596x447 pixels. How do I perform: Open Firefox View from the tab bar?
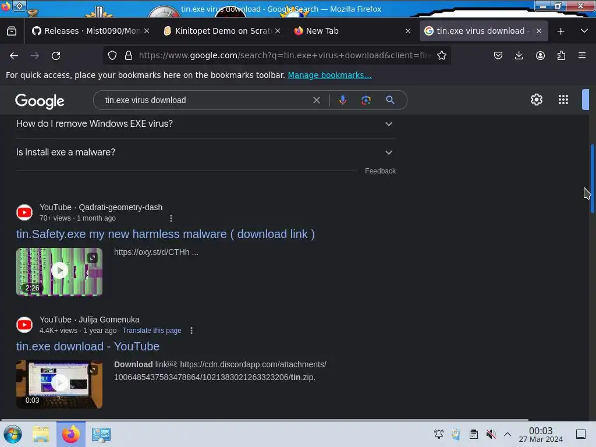coord(12,31)
